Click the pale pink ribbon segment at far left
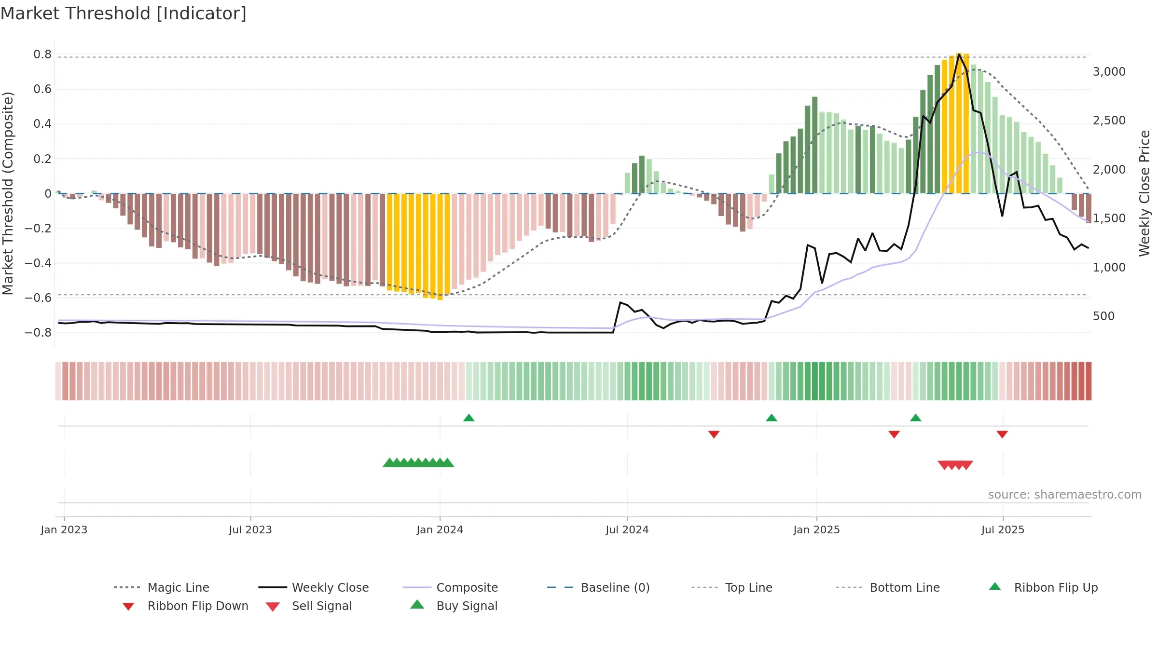 tap(58, 381)
